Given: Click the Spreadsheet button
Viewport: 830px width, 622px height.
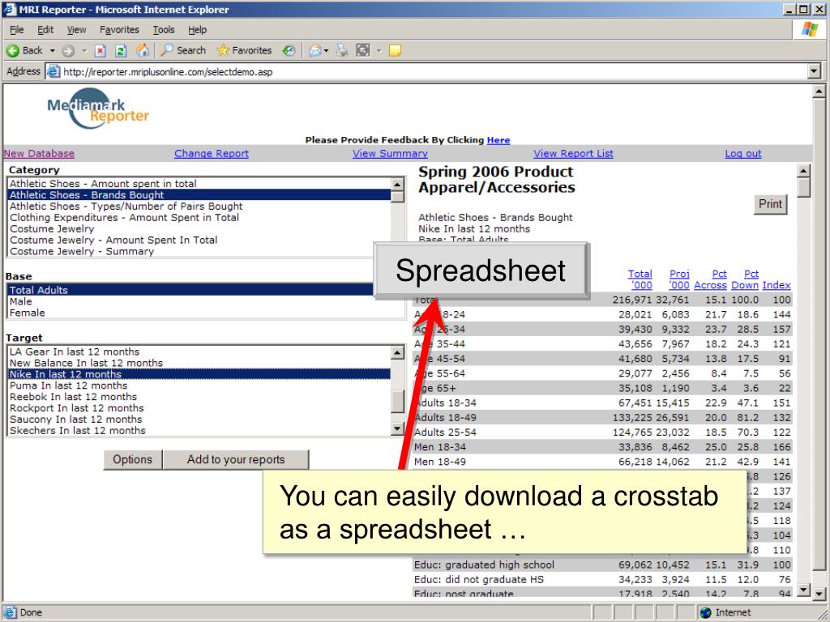Looking at the screenshot, I should click(481, 271).
